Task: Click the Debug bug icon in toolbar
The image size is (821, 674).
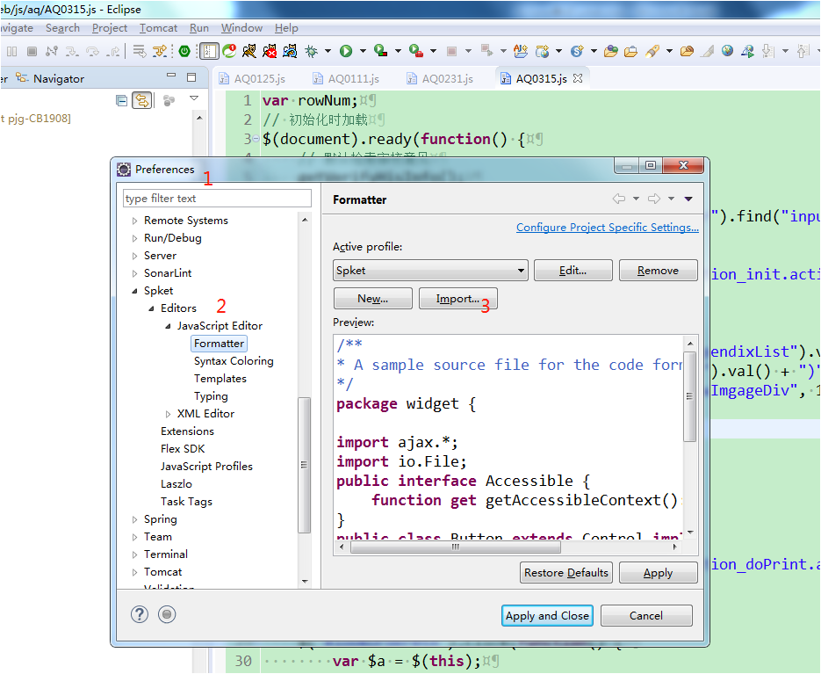Action: tap(312, 51)
